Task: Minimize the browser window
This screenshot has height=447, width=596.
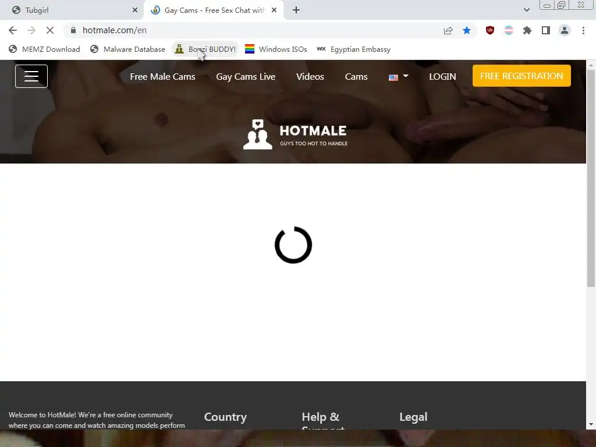Action: (x=547, y=5)
